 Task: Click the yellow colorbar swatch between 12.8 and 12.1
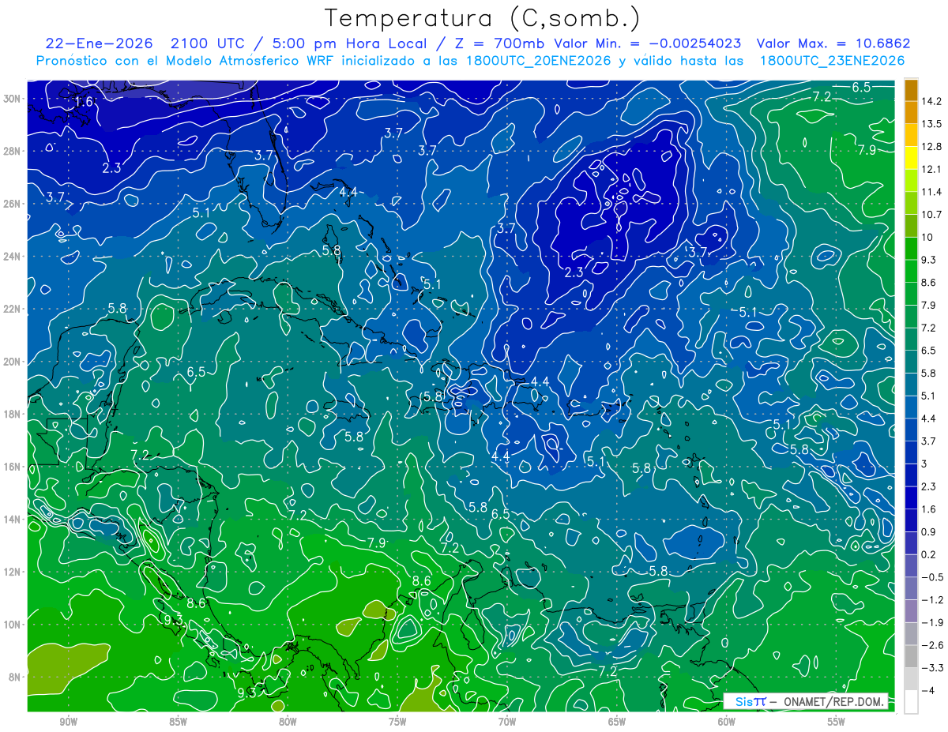pyautogui.click(x=911, y=158)
